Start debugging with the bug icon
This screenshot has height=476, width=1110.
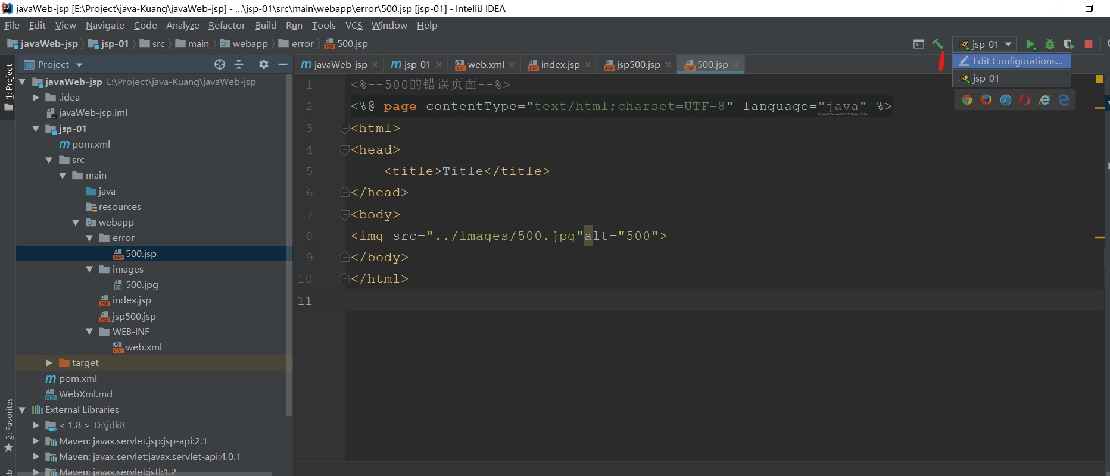1050,45
